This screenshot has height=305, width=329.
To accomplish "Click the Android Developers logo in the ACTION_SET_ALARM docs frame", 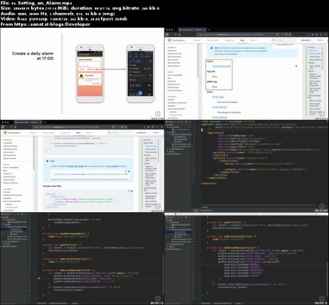I will pos(177,40).
